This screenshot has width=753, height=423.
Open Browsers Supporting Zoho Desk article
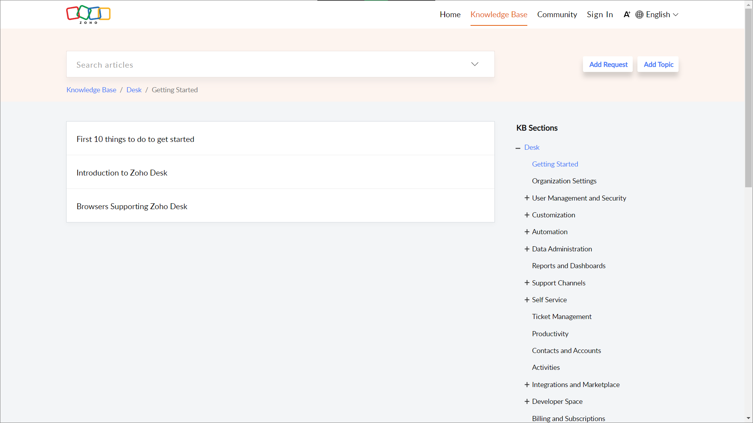tap(281, 206)
